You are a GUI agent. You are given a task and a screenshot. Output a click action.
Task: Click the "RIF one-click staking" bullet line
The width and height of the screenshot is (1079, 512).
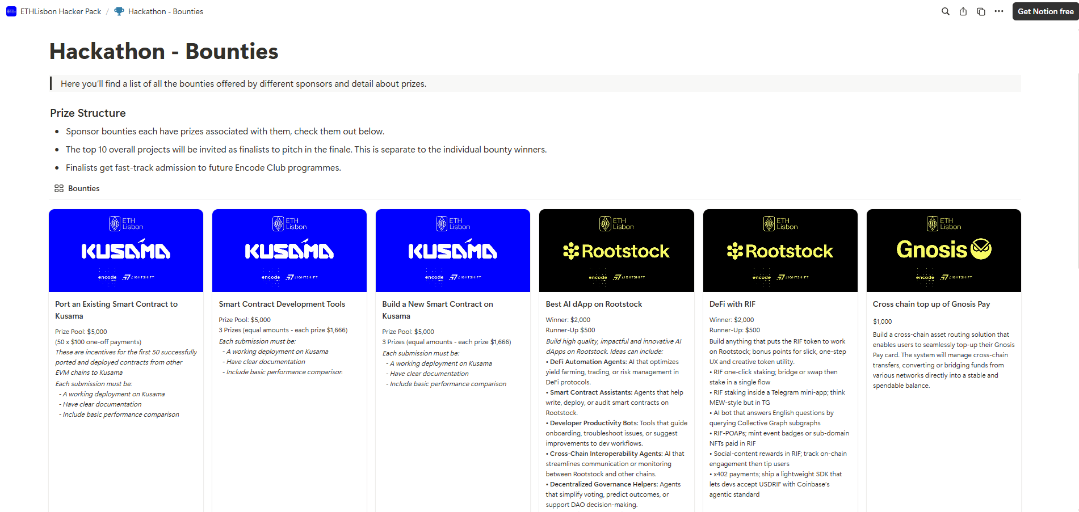point(774,377)
